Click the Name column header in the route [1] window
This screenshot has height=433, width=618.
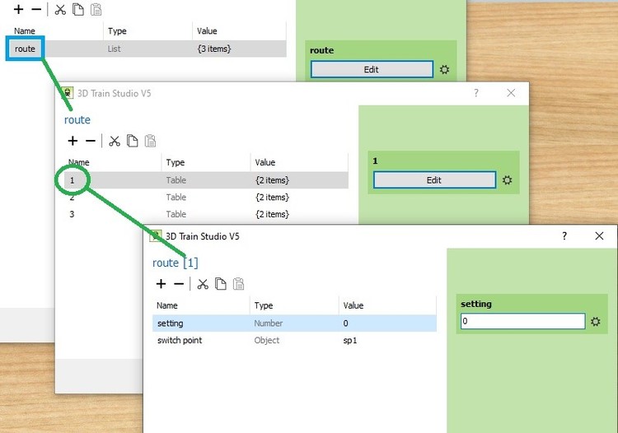167,305
